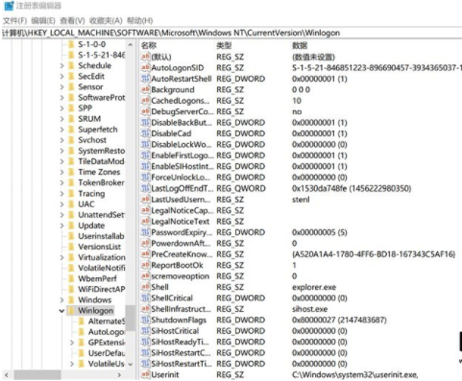
Task: Click the registry path address bar
Action: (231, 33)
